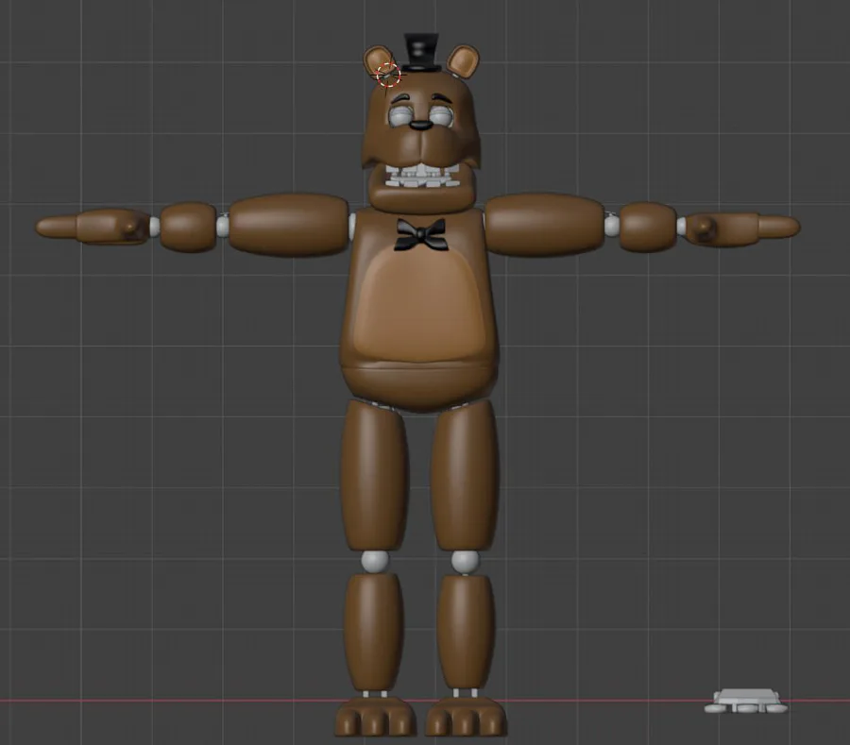The width and height of the screenshot is (850, 745).
Task: Select the forearm segment on the right side
Action: pyautogui.click(x=648, y=227)
